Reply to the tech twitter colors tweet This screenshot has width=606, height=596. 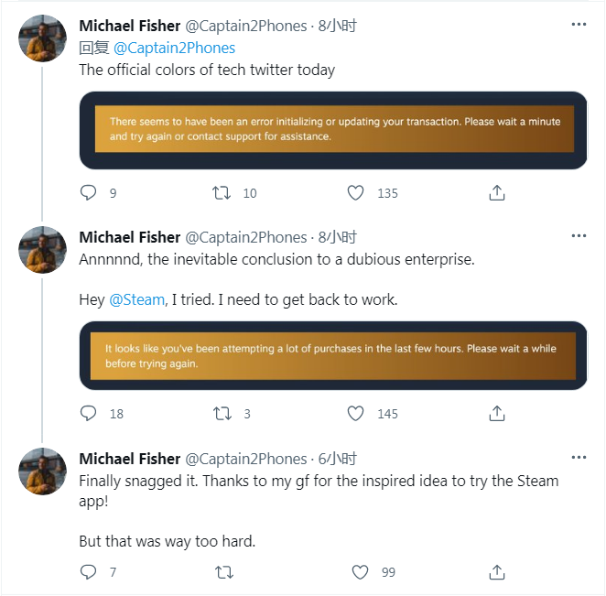coord(89,193)
